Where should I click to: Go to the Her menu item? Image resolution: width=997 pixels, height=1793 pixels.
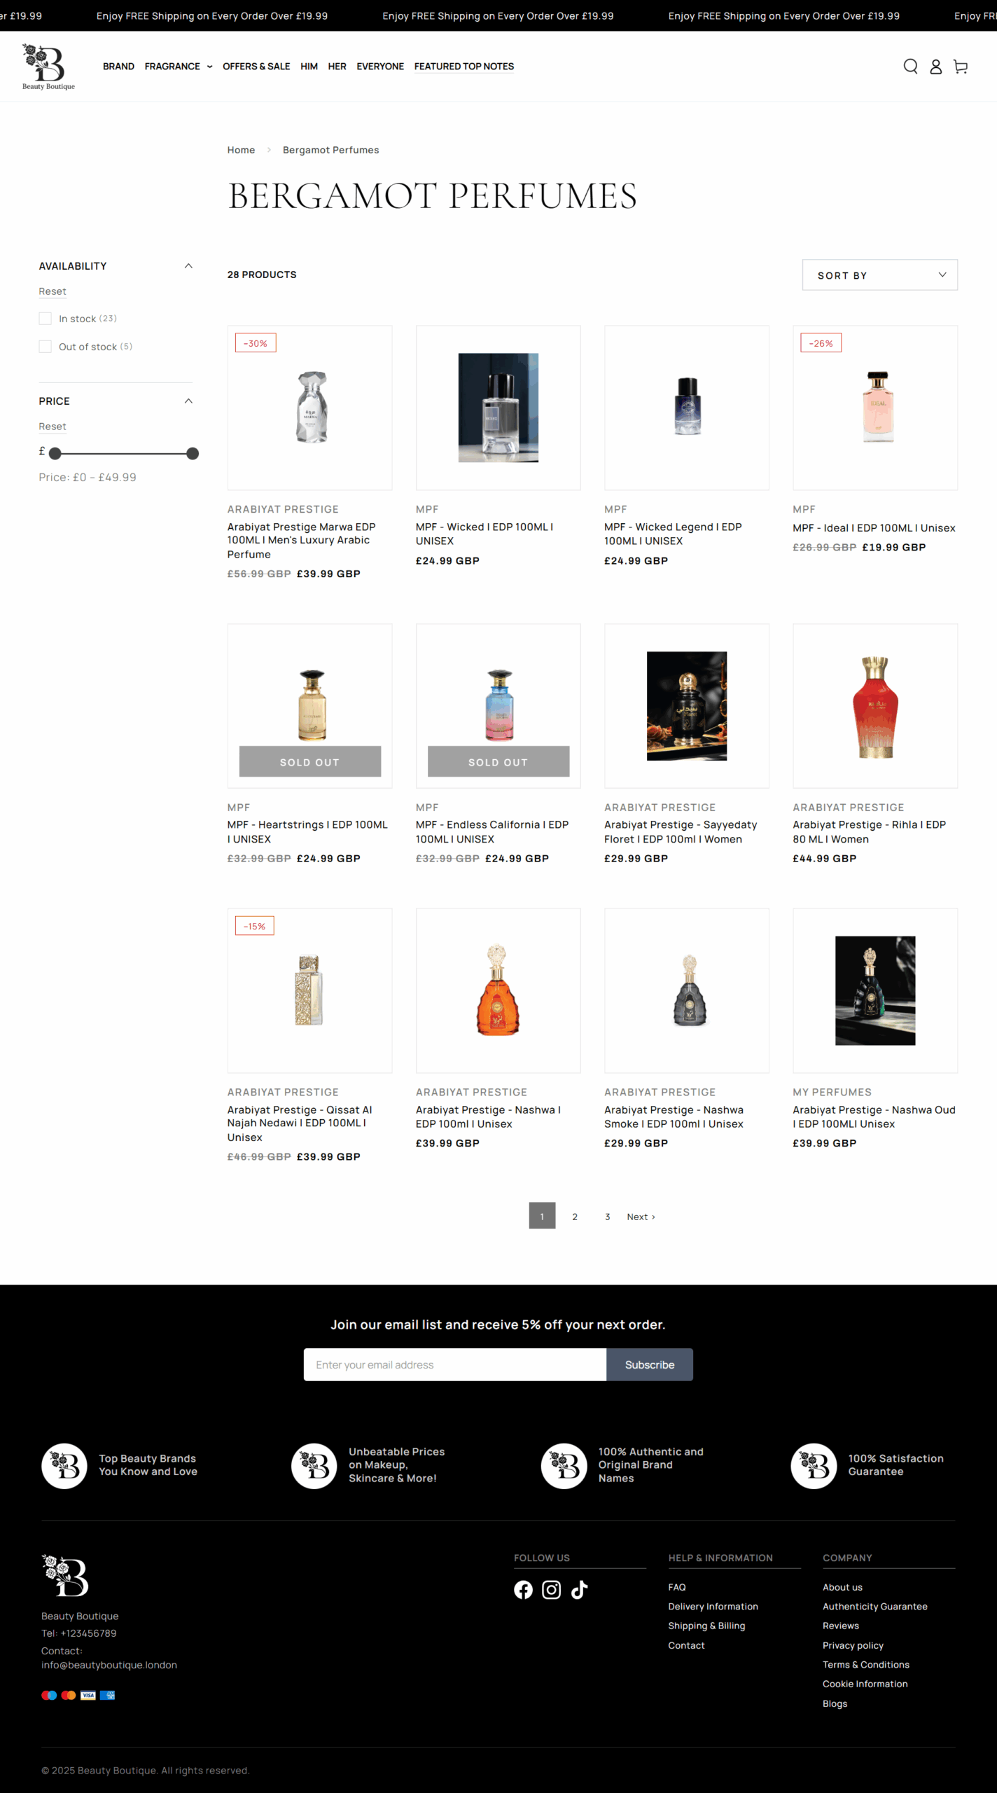coord(337,67)
